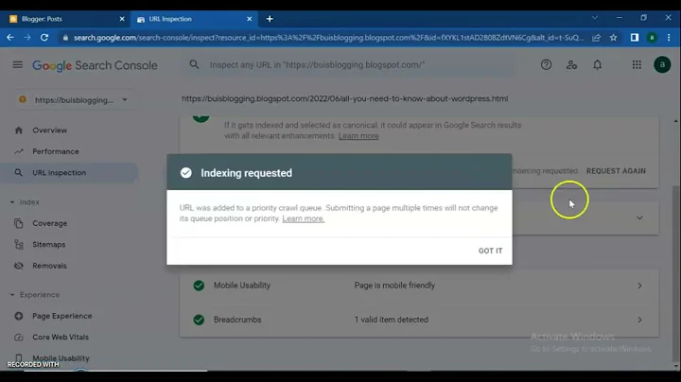Click the page vertical scrollbar
This screenshot has height=382, width=681.
coord(675,272)
